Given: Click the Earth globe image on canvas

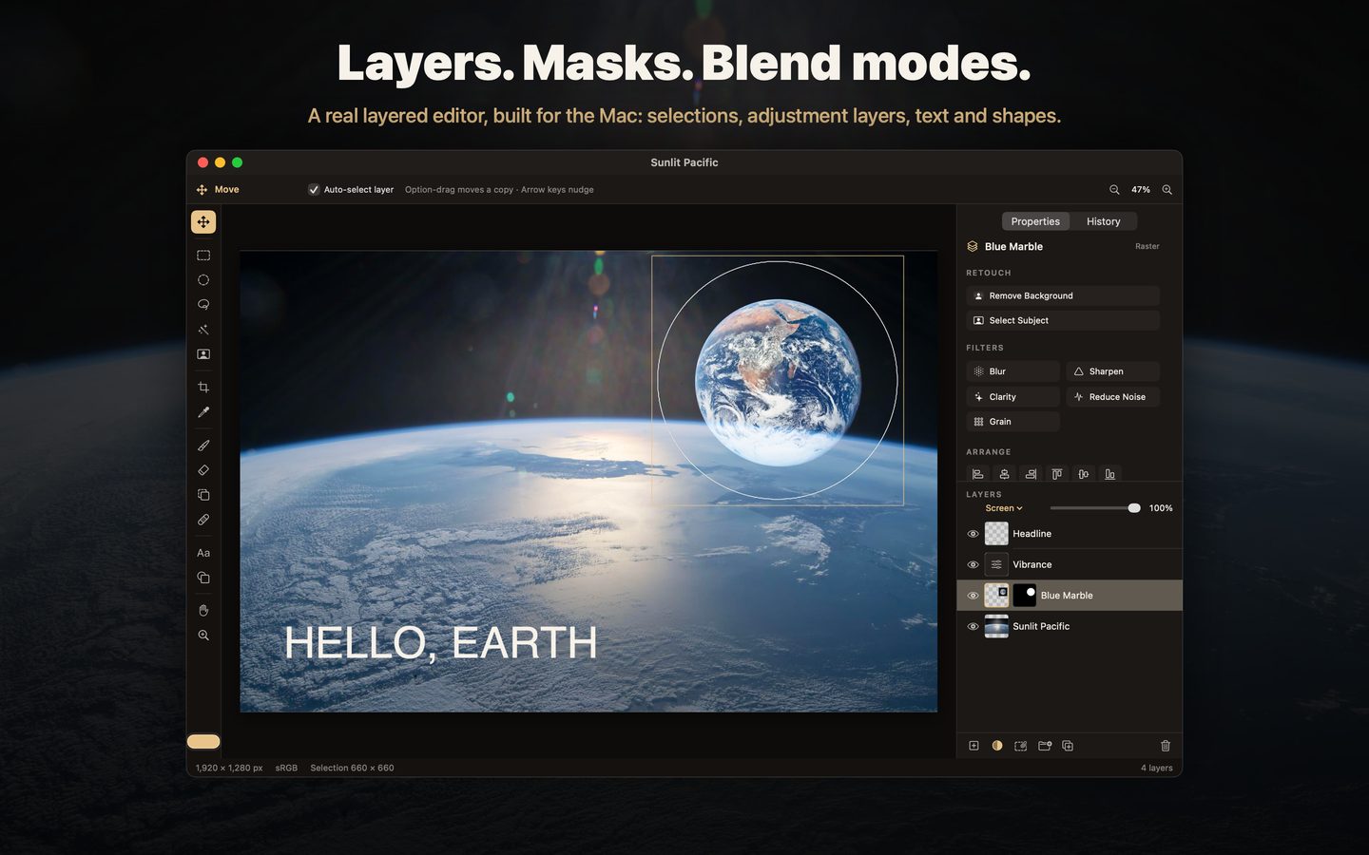Looking at the screenshot, I should (x=778, y=383).
